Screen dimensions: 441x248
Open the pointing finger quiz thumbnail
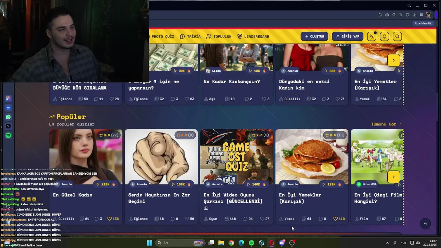pyautogui.click(x=161, y=157)
